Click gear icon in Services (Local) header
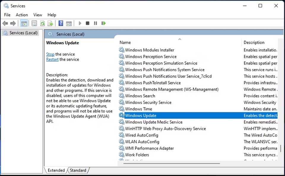 [x=51, y=34]
